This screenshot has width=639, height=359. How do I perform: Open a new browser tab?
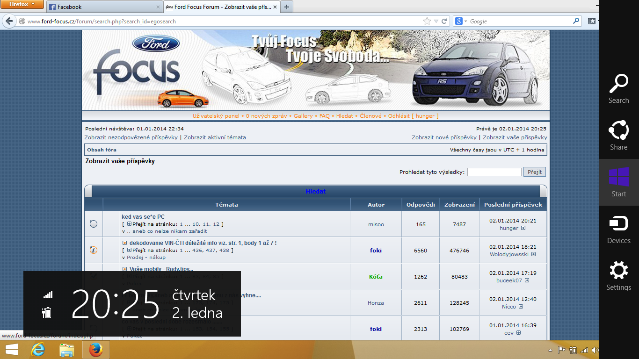point(286,7)
